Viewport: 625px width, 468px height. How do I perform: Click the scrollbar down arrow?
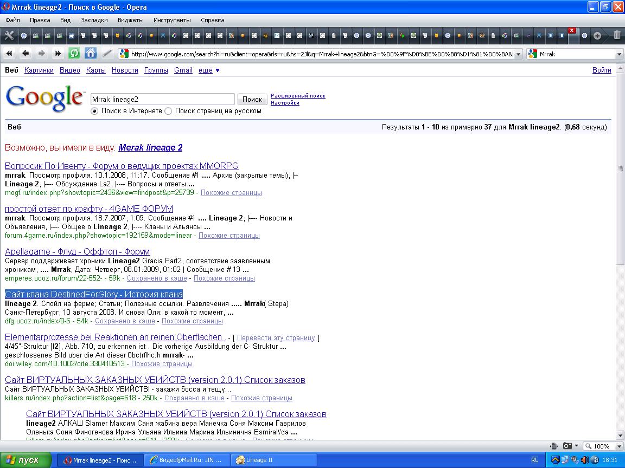click(x=620, y=435)
